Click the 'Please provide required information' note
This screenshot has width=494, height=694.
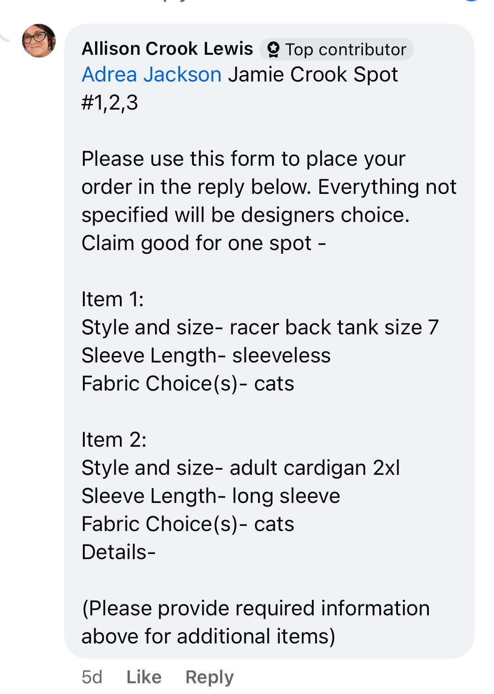(256, 608)
